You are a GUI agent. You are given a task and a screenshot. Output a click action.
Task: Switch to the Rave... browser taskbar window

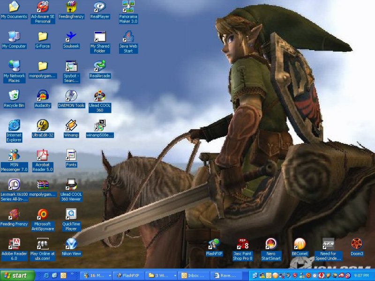(227, 275)
